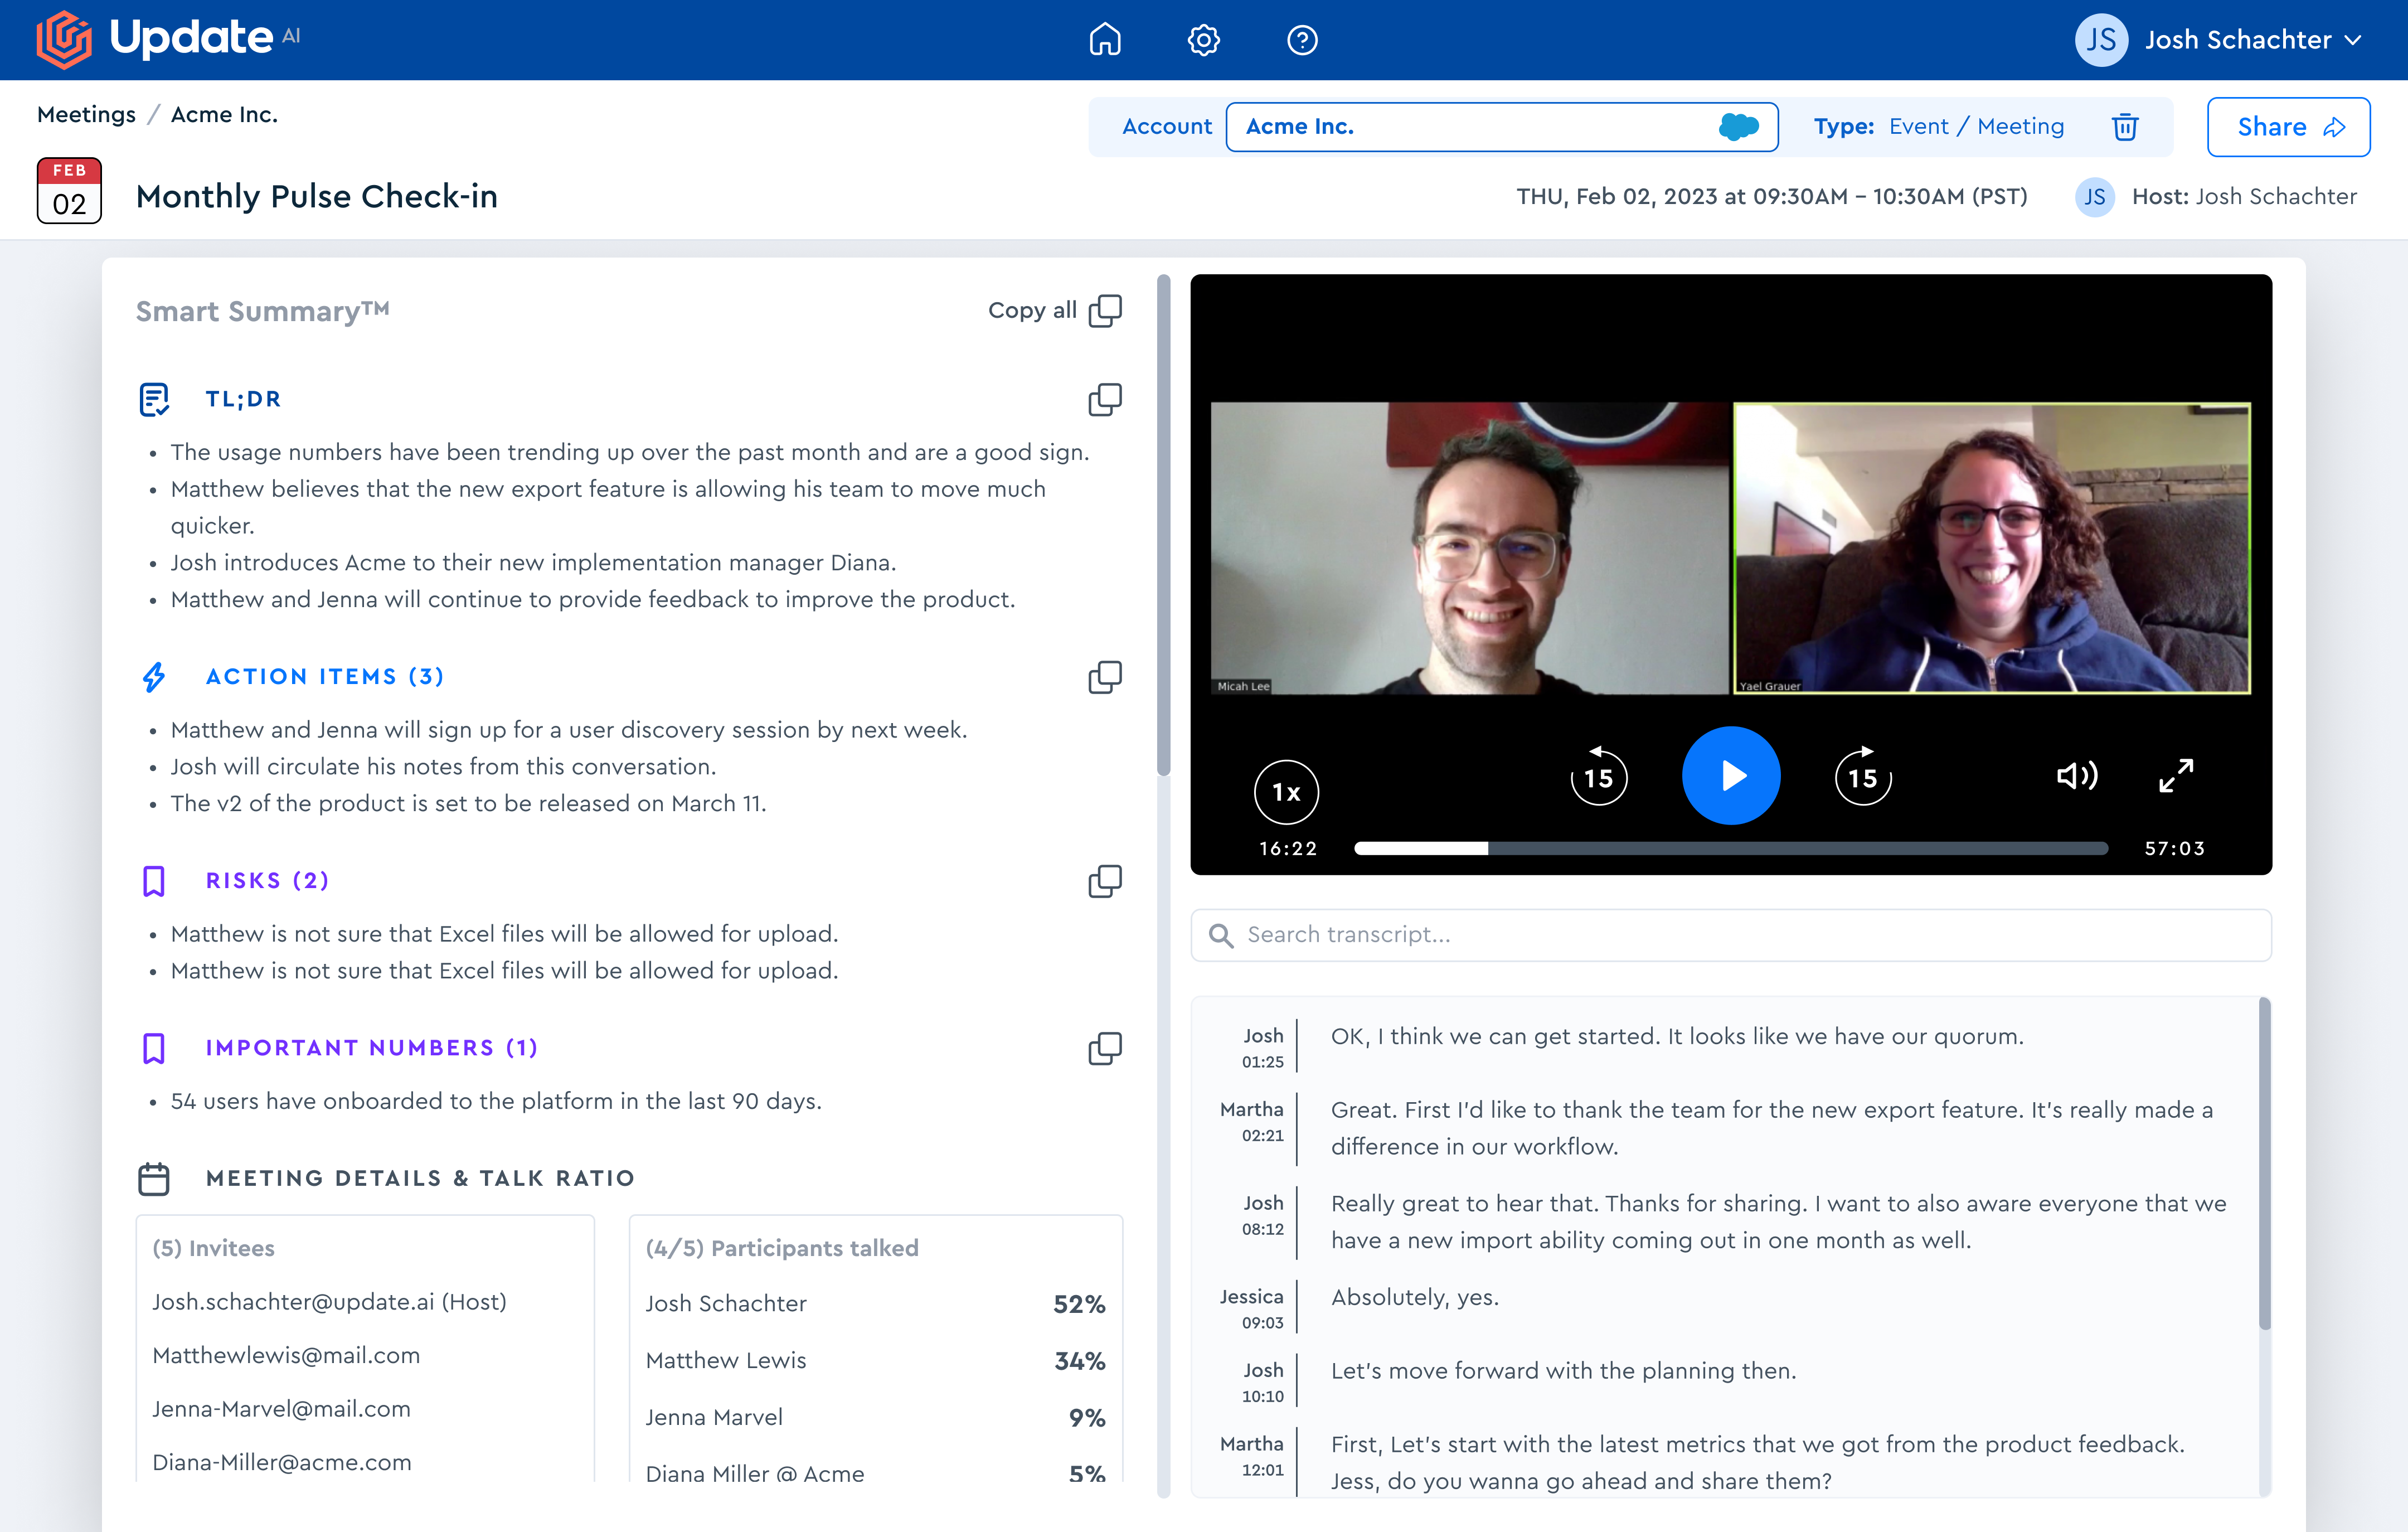This screenshot has height=1532, width=2408.
Task: Click 54 users onboarded bullet
Action: click(x=496, y=1101)
